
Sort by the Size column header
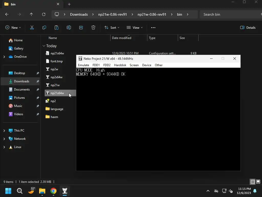[x=182, y=38]
